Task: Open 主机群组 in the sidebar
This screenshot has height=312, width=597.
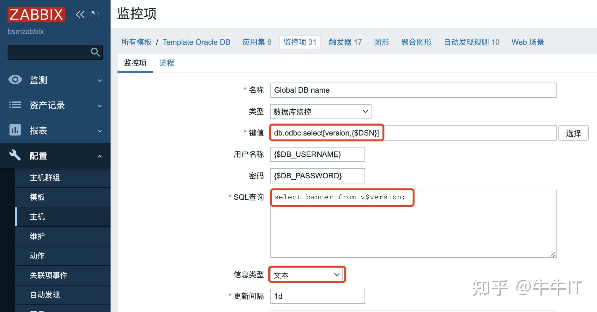Action: (63, 178)
